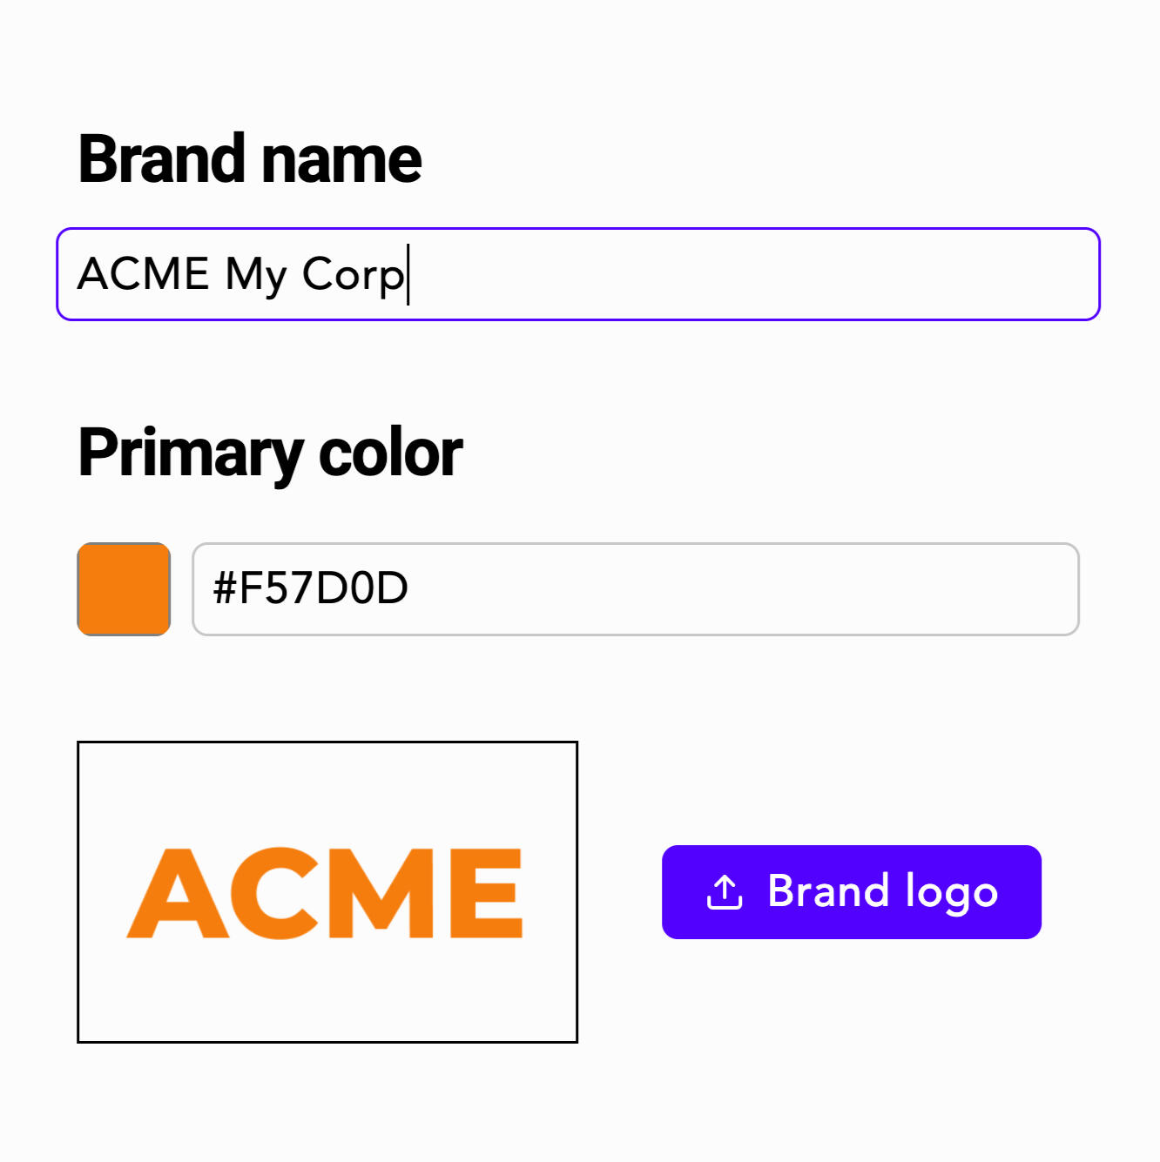This screenshot has width=1160, height=1162.
Task: Focus the Brand name text field
Action: click(x=577, y=274)
